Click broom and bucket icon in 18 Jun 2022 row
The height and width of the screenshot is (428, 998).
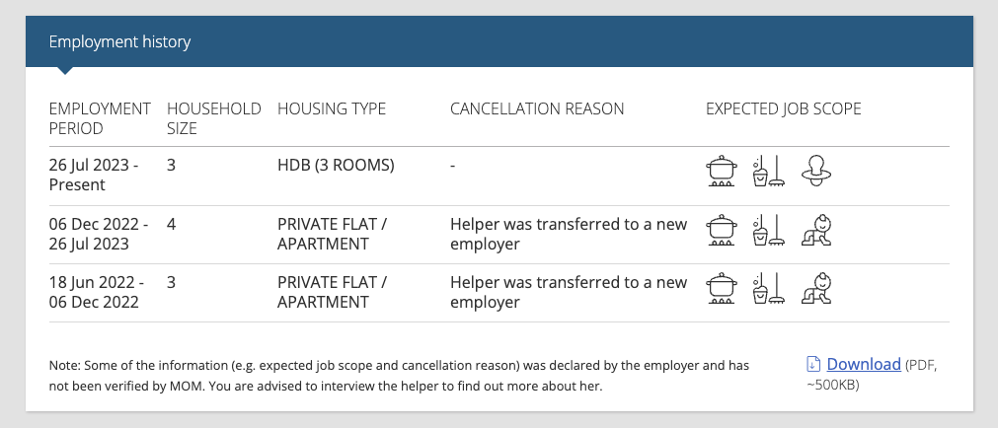769,288
